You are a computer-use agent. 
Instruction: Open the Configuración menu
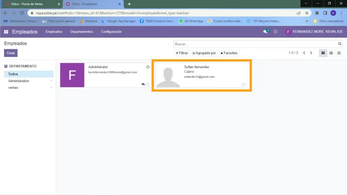[x=111, y=32]
